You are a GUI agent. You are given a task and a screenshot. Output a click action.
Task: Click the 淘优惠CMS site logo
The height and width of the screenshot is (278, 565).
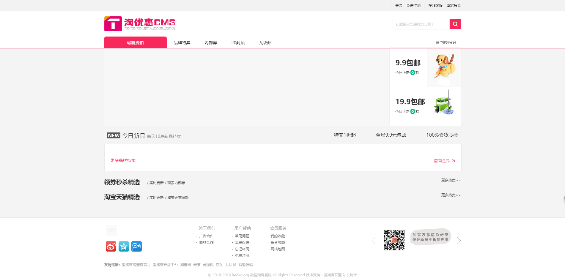pos(140,24)
